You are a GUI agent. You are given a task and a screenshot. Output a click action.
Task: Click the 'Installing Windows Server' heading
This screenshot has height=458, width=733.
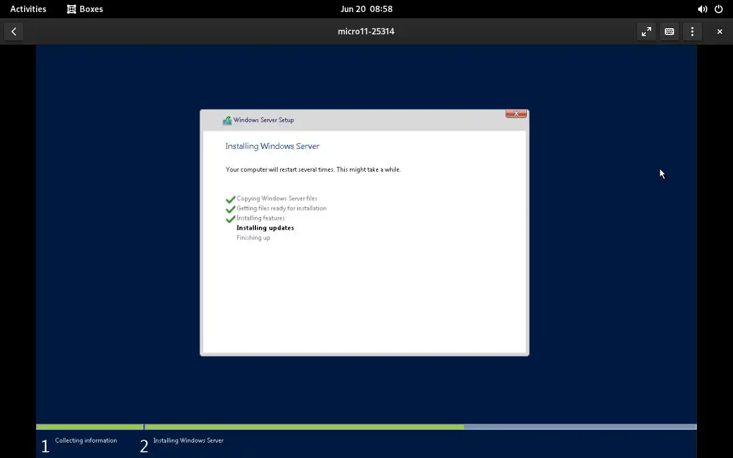pyautogui.click(x=272, y=146)
